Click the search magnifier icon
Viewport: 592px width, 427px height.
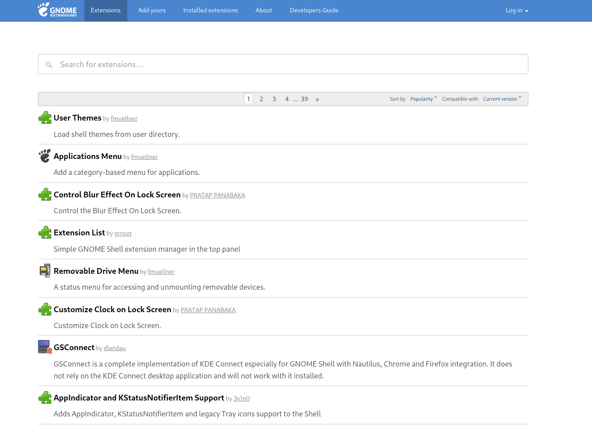[x=49, y=65]
